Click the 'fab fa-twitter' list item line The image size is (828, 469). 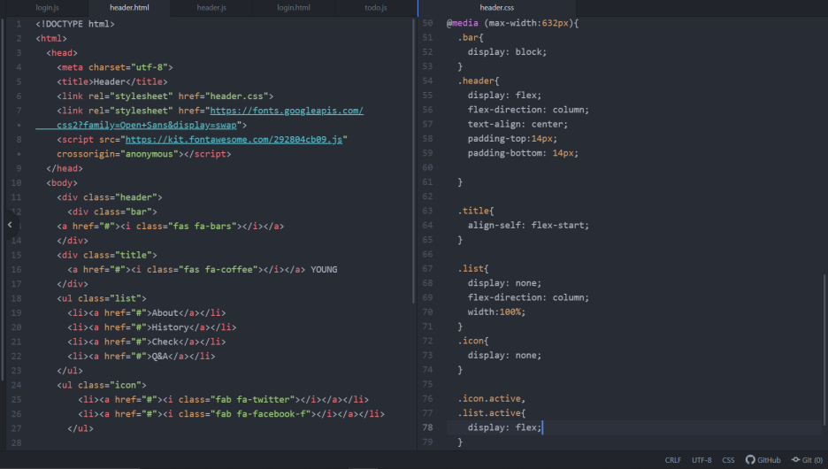[x=224, y=399]
